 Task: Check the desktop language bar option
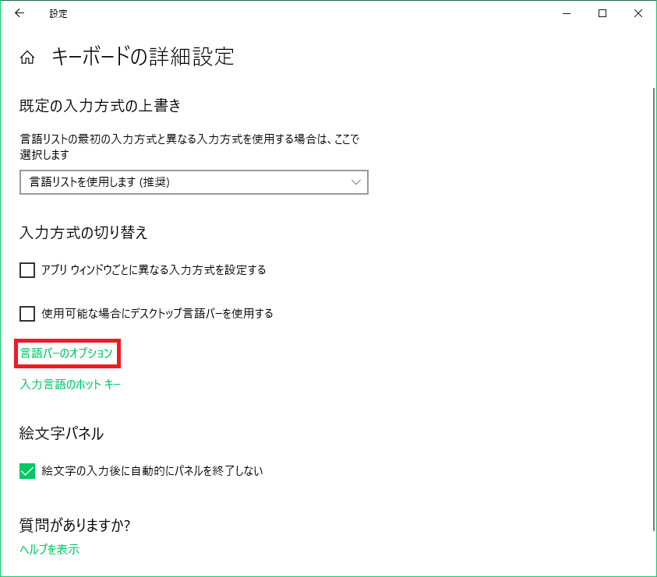26,313
